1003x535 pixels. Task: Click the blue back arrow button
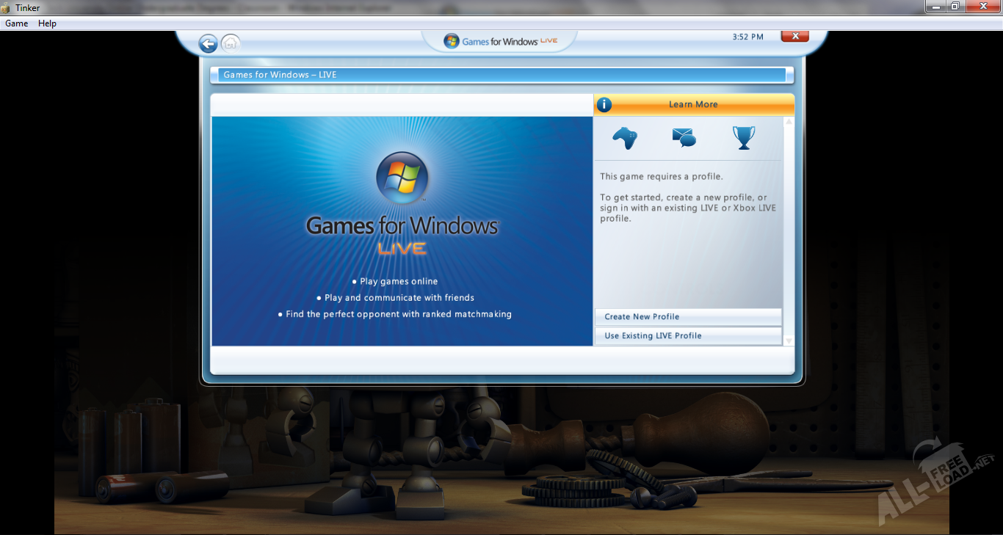(208, 44)
